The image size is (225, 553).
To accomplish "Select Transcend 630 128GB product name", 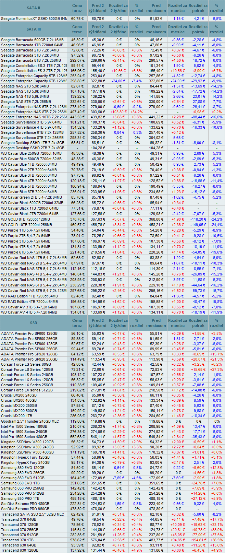I will (20, 550).
